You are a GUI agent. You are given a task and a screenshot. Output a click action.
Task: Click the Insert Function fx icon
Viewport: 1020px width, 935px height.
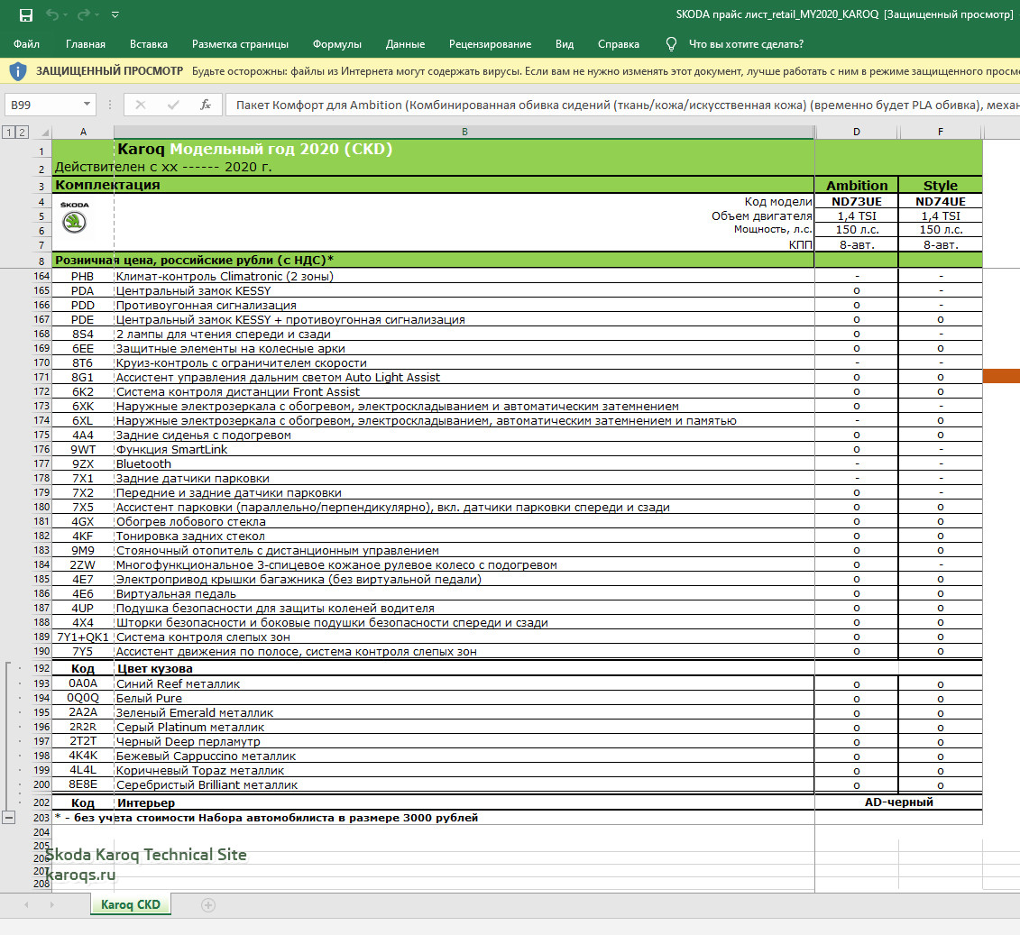tap(206, 105)
